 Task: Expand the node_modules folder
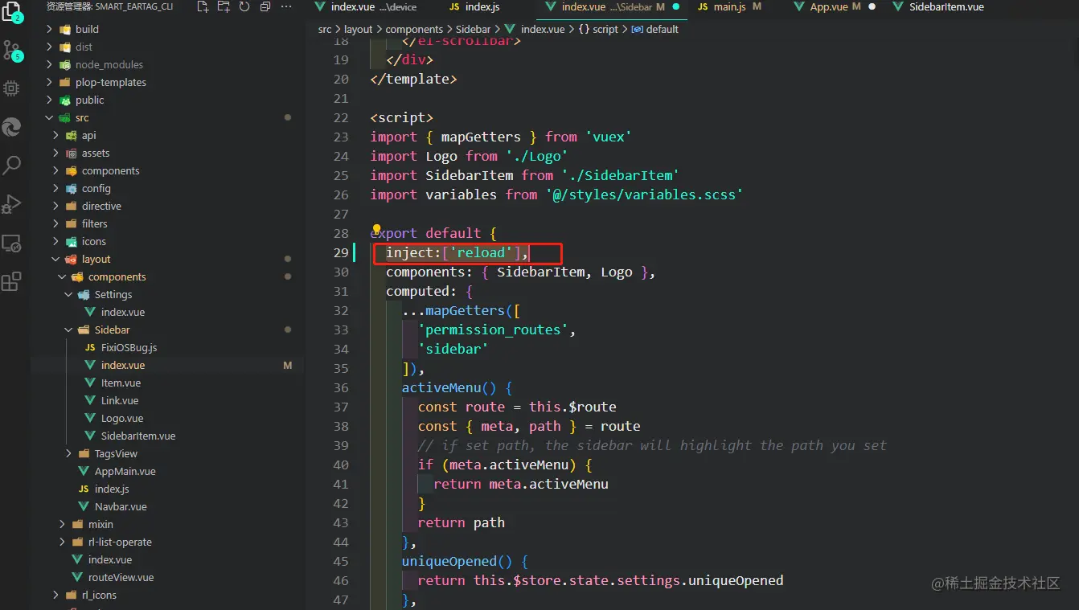click(x=50, y=64)
